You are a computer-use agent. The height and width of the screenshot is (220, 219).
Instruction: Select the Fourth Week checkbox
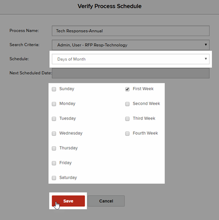127,133
